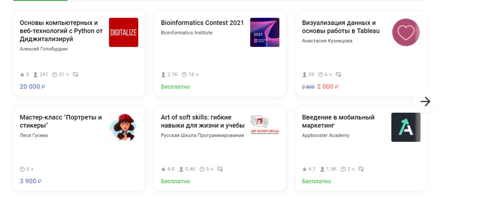This screenshot has width=478, height=204.
Task: Open the Python course title from Диджитализируй
Action: pyautogui.click(x=61, y=31)
